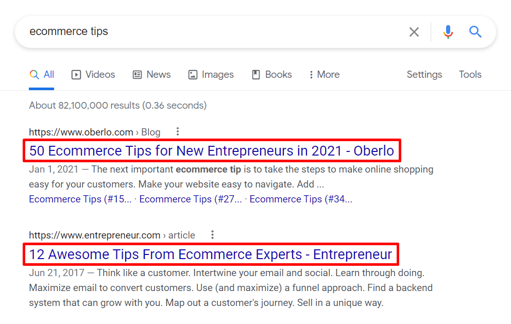Select the All results tab

click(42, 75)
